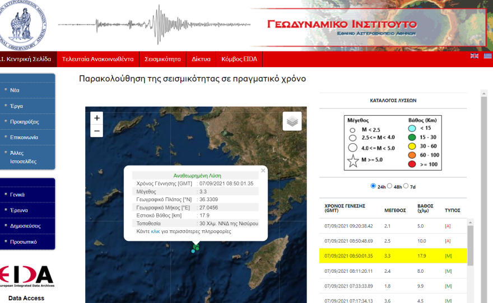This screenshot has height=303, width=493.
Task: Click magnitude value 3.3 in popup
Action: 203,192
